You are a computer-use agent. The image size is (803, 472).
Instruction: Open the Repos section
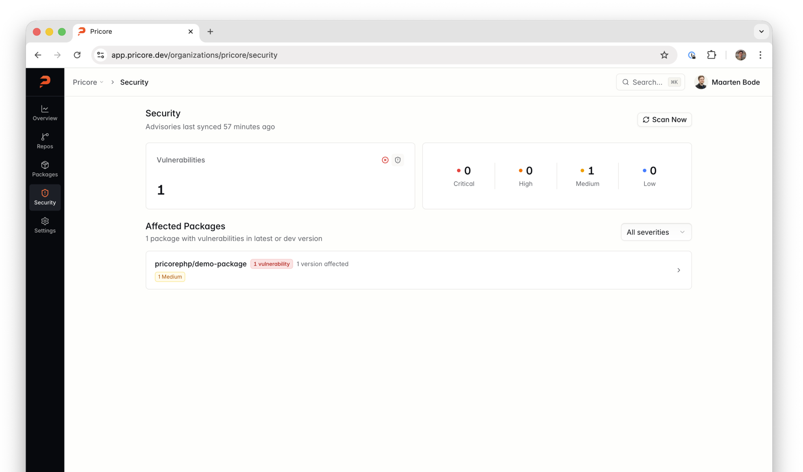(44, 141)
